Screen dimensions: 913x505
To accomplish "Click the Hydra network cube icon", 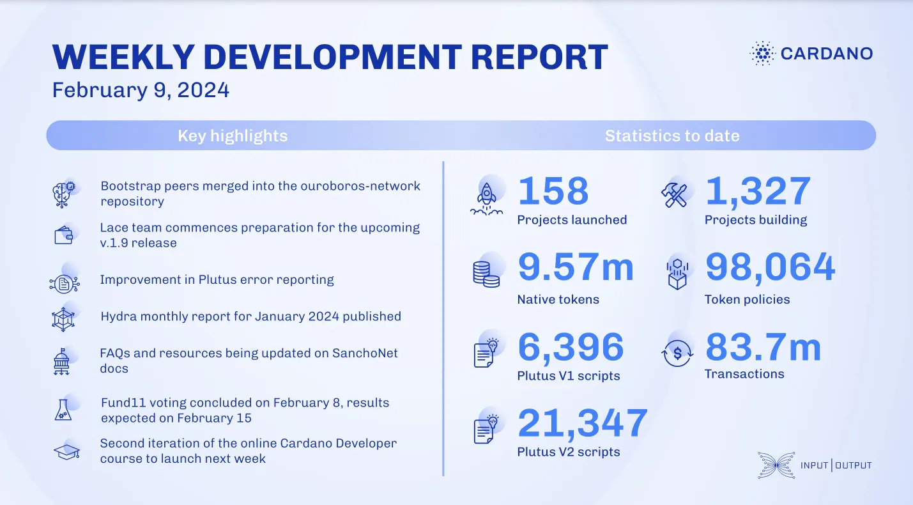I will pos(63,320).
